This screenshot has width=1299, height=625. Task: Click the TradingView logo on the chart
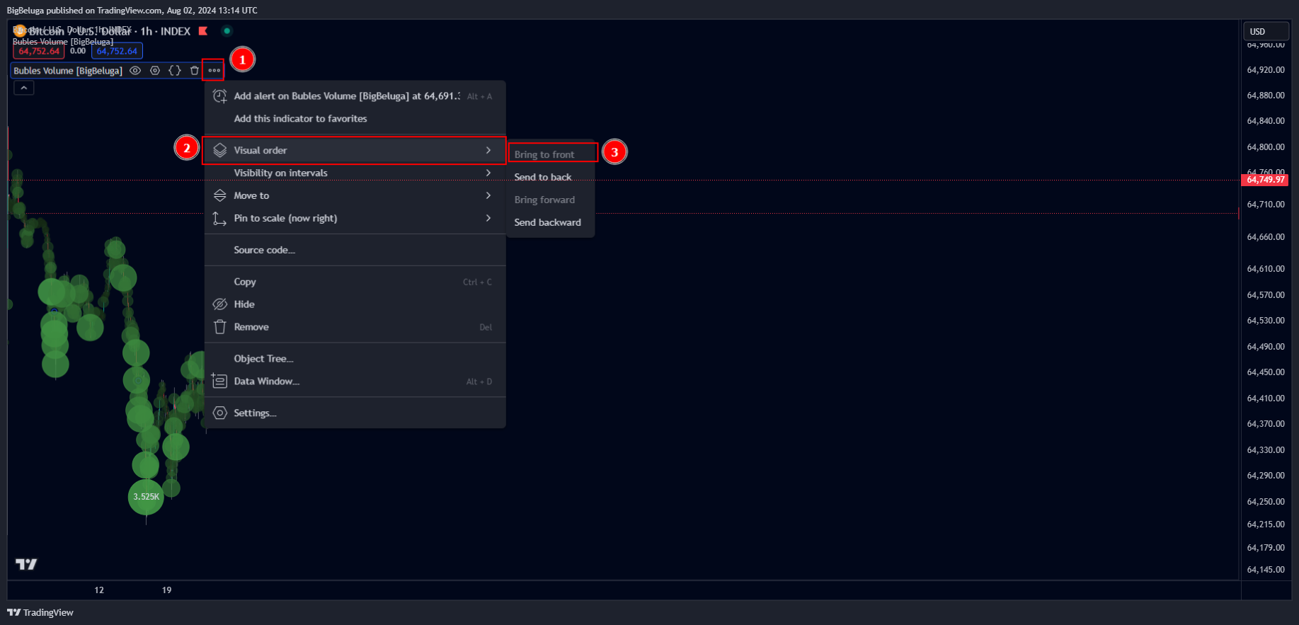(26, 564)
